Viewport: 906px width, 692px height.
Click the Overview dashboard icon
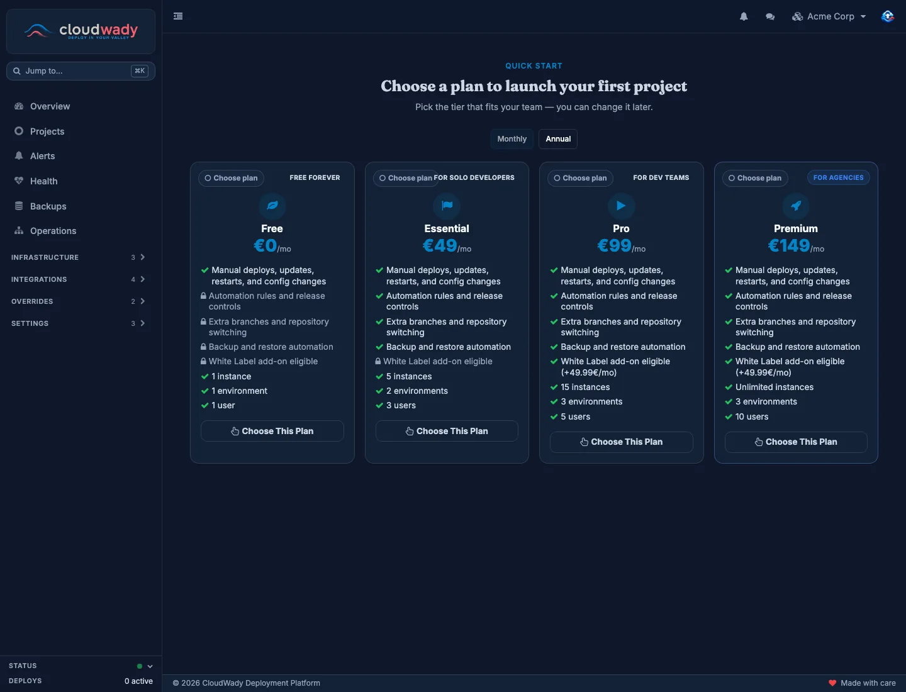pyautogui.click(x=19, y=106)
